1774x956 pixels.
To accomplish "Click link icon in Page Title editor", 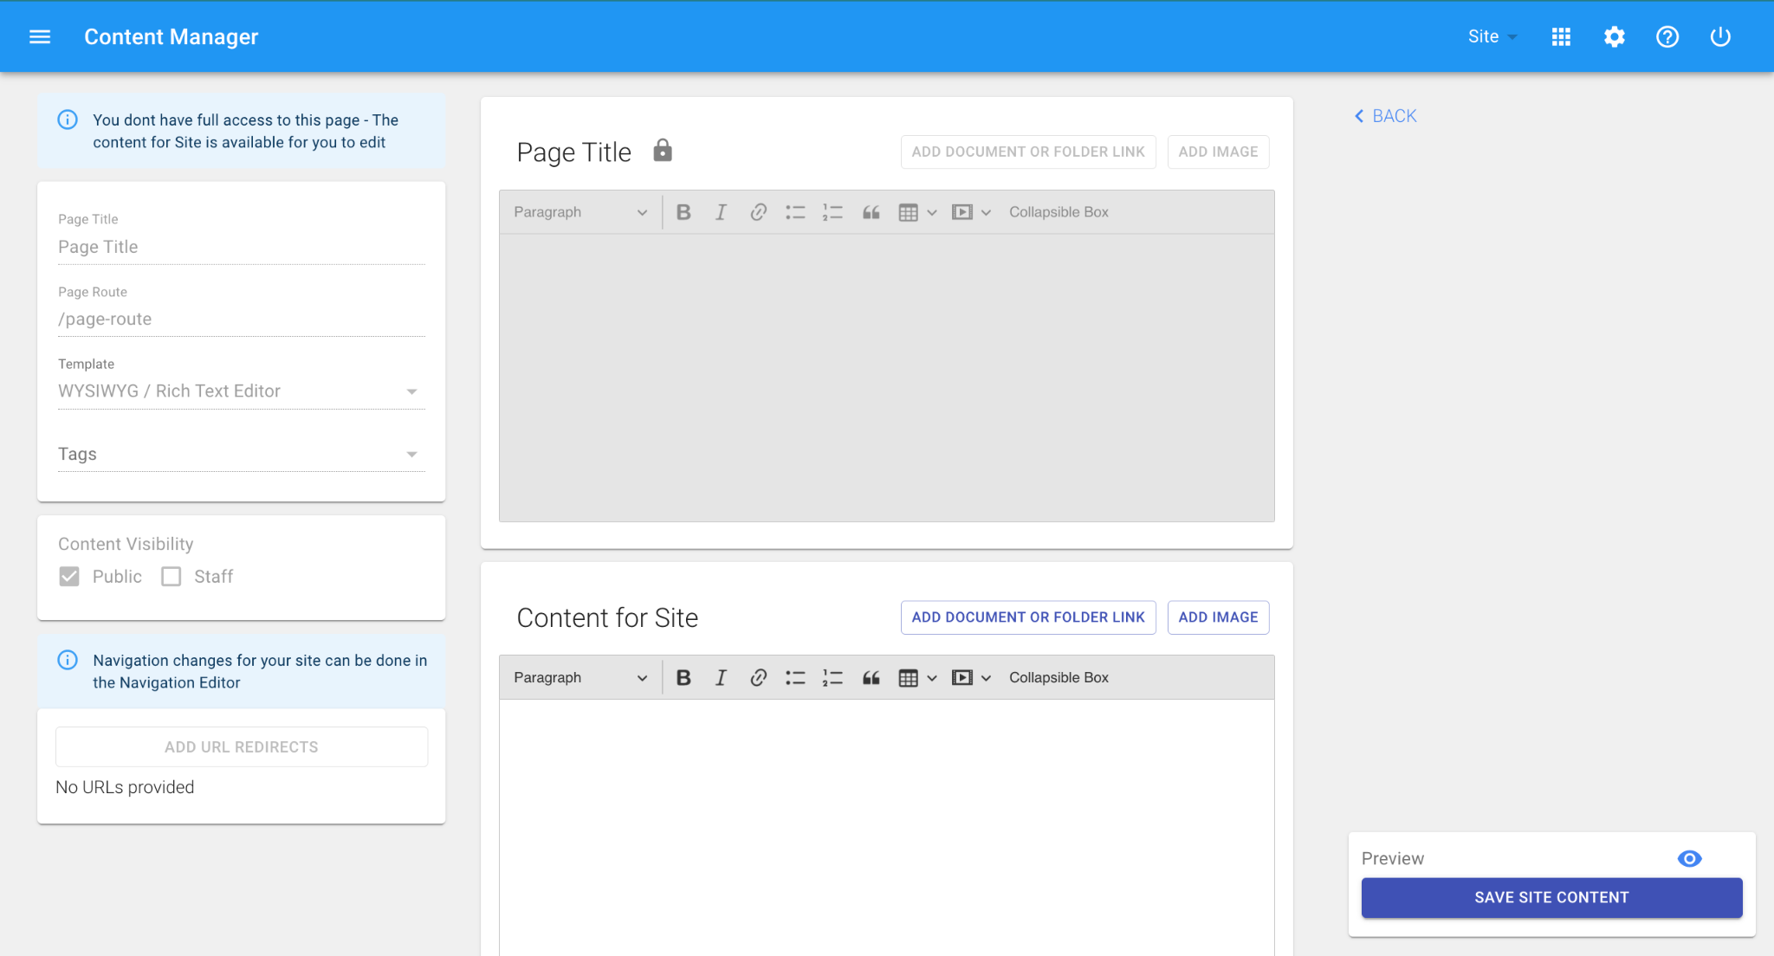I will coord(758,212).
